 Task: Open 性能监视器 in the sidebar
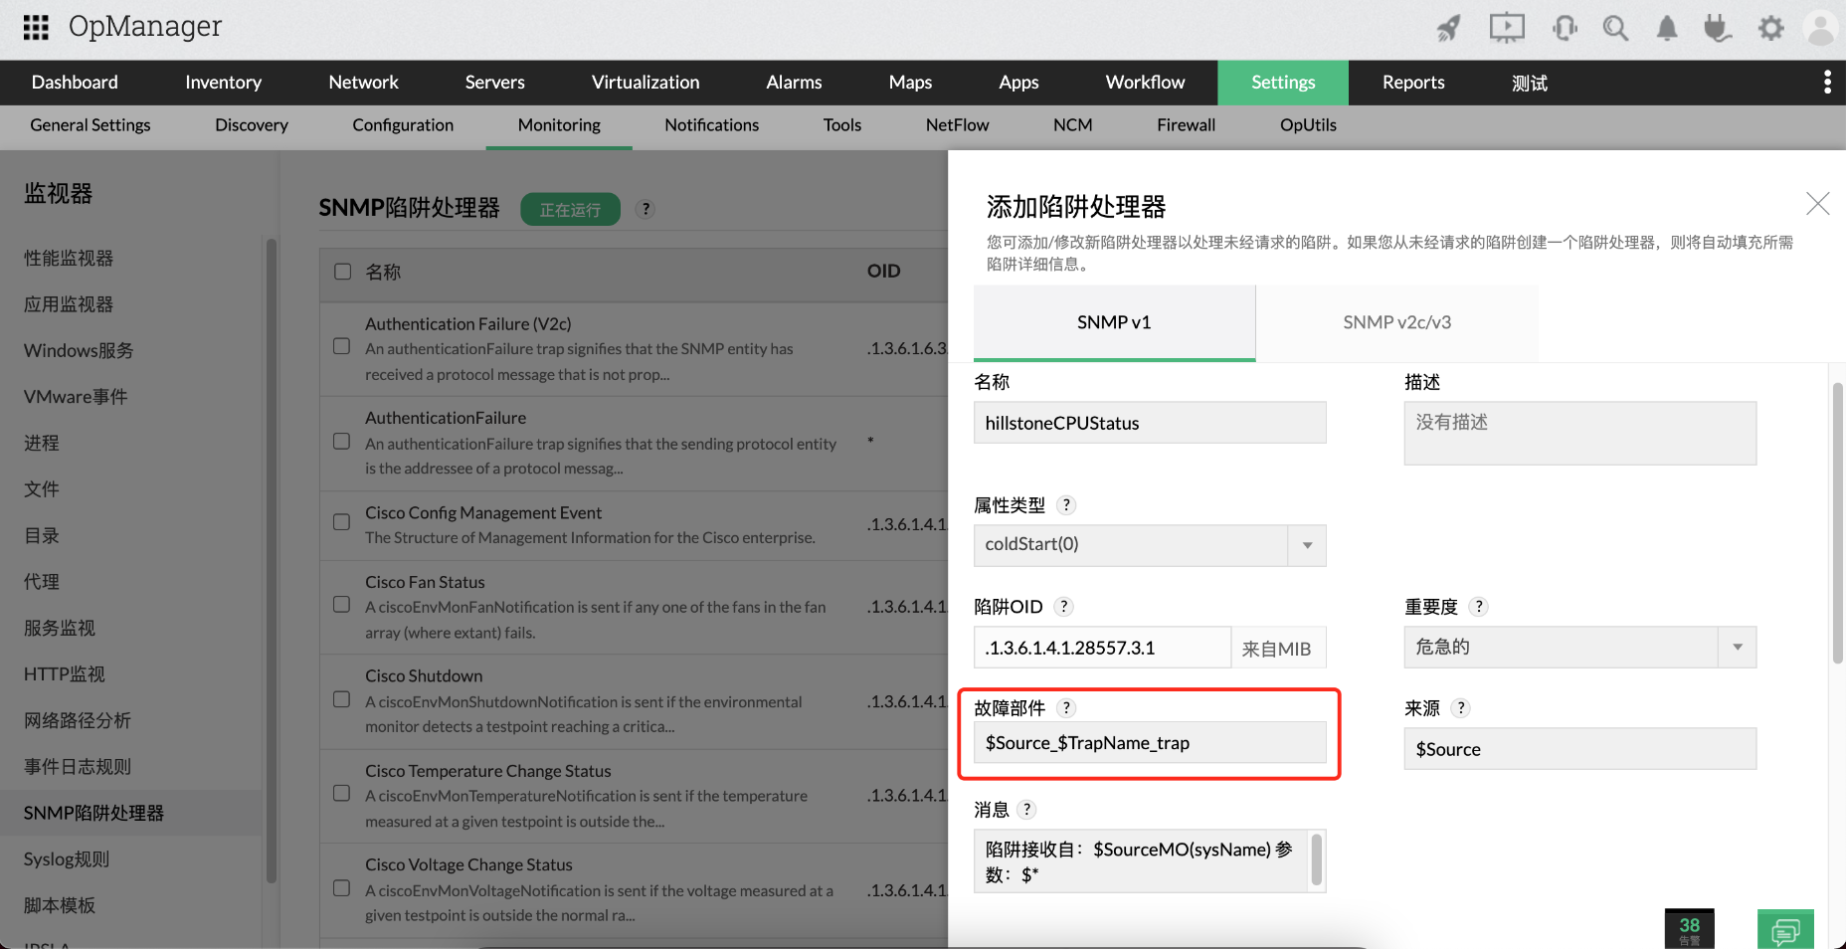click(x=69, y=258)
